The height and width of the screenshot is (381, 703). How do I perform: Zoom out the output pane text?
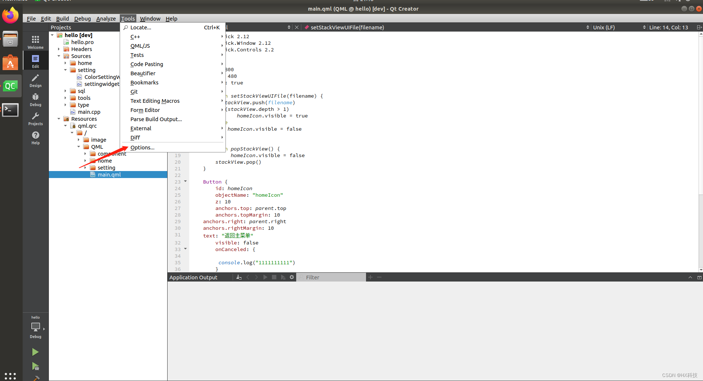(379, 277)
